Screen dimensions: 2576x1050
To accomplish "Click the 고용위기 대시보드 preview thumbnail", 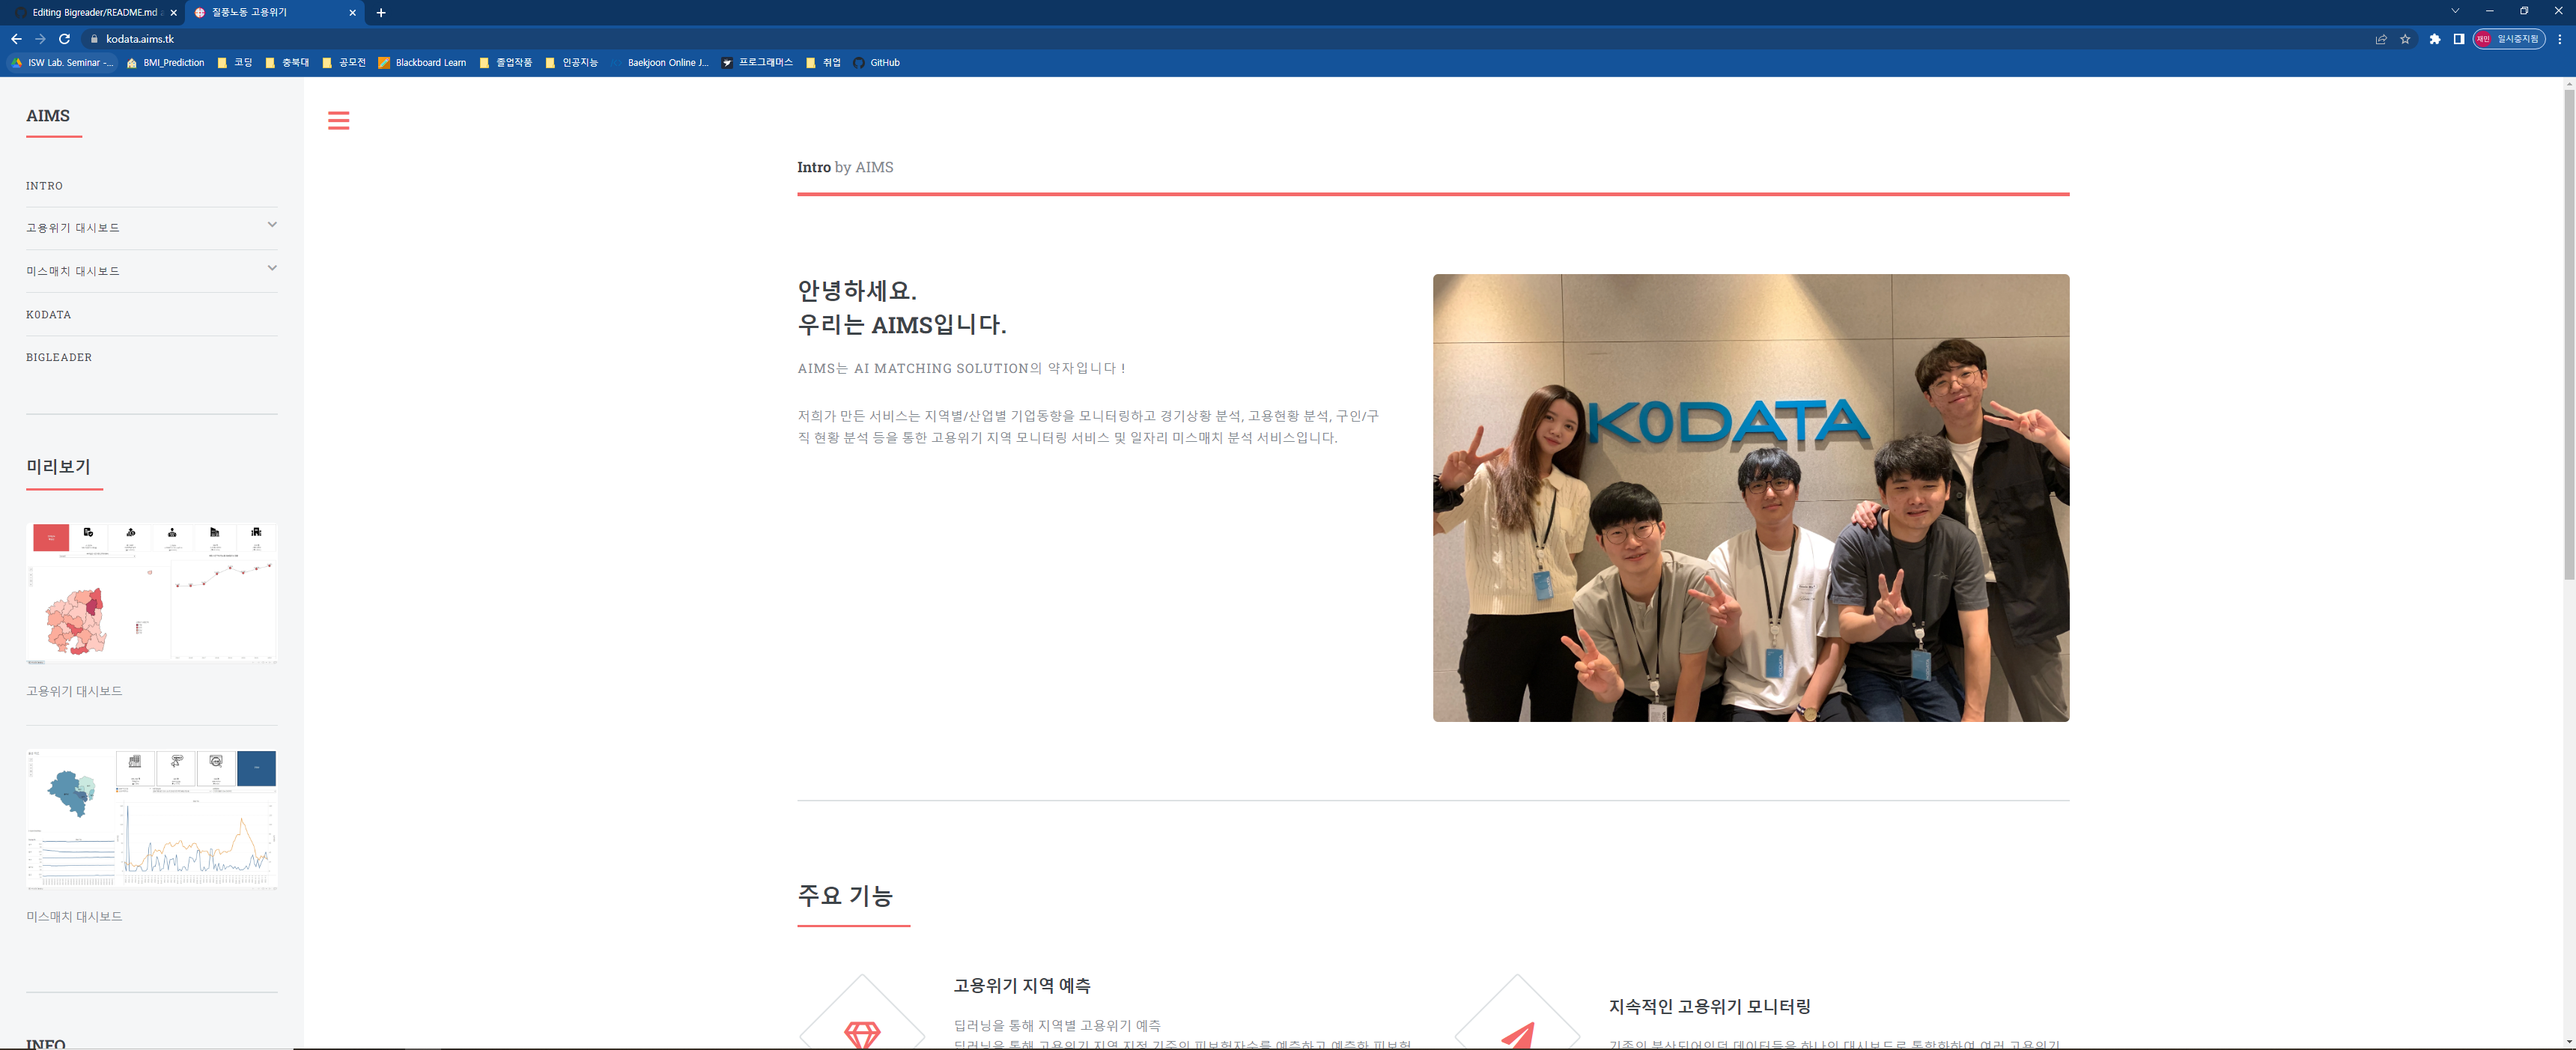I will [x=151, y=593].
